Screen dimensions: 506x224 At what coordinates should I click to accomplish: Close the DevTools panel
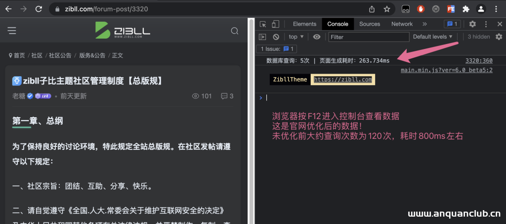(x=500, y=24)
